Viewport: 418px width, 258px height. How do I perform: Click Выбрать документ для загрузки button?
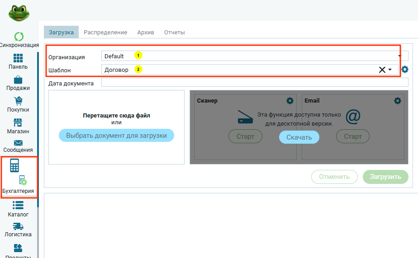click(x=116, y=136)
